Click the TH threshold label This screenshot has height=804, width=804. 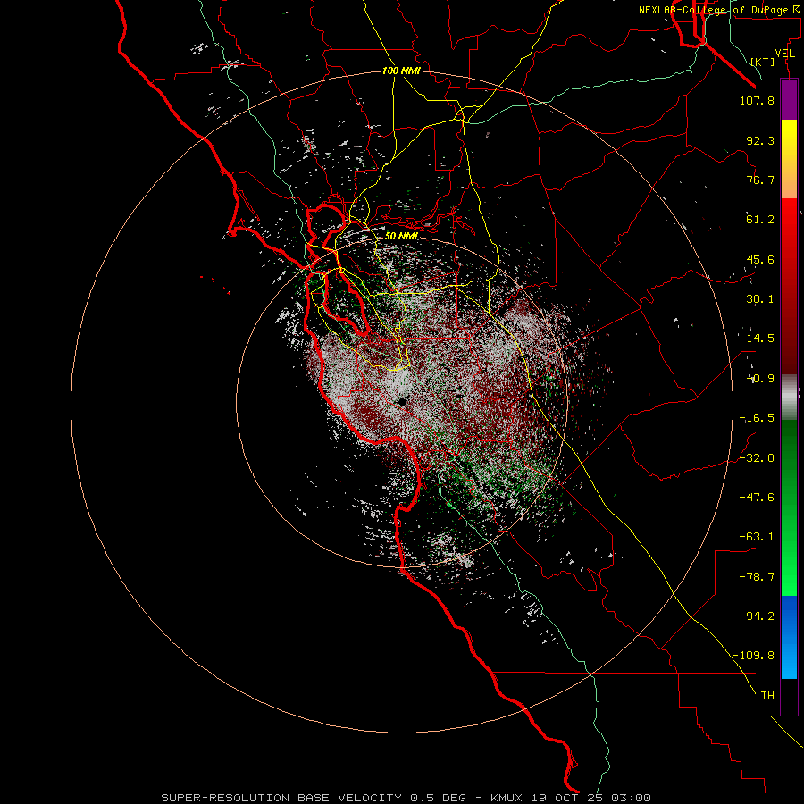point(767,695)
